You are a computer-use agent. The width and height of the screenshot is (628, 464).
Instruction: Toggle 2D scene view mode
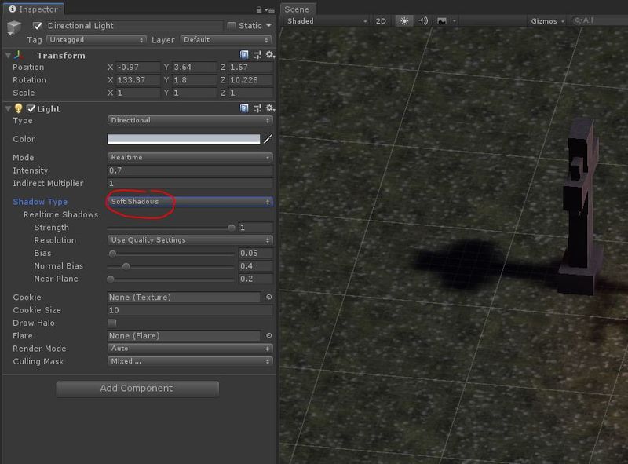click(x=381, y=21)
